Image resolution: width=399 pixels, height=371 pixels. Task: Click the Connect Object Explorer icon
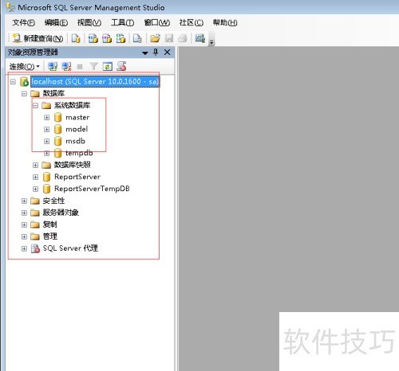click(53, 66)
